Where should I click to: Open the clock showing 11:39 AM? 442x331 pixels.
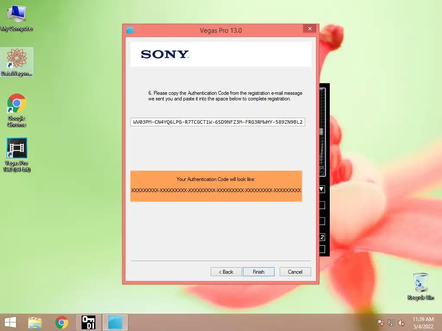tap(423, 323)
